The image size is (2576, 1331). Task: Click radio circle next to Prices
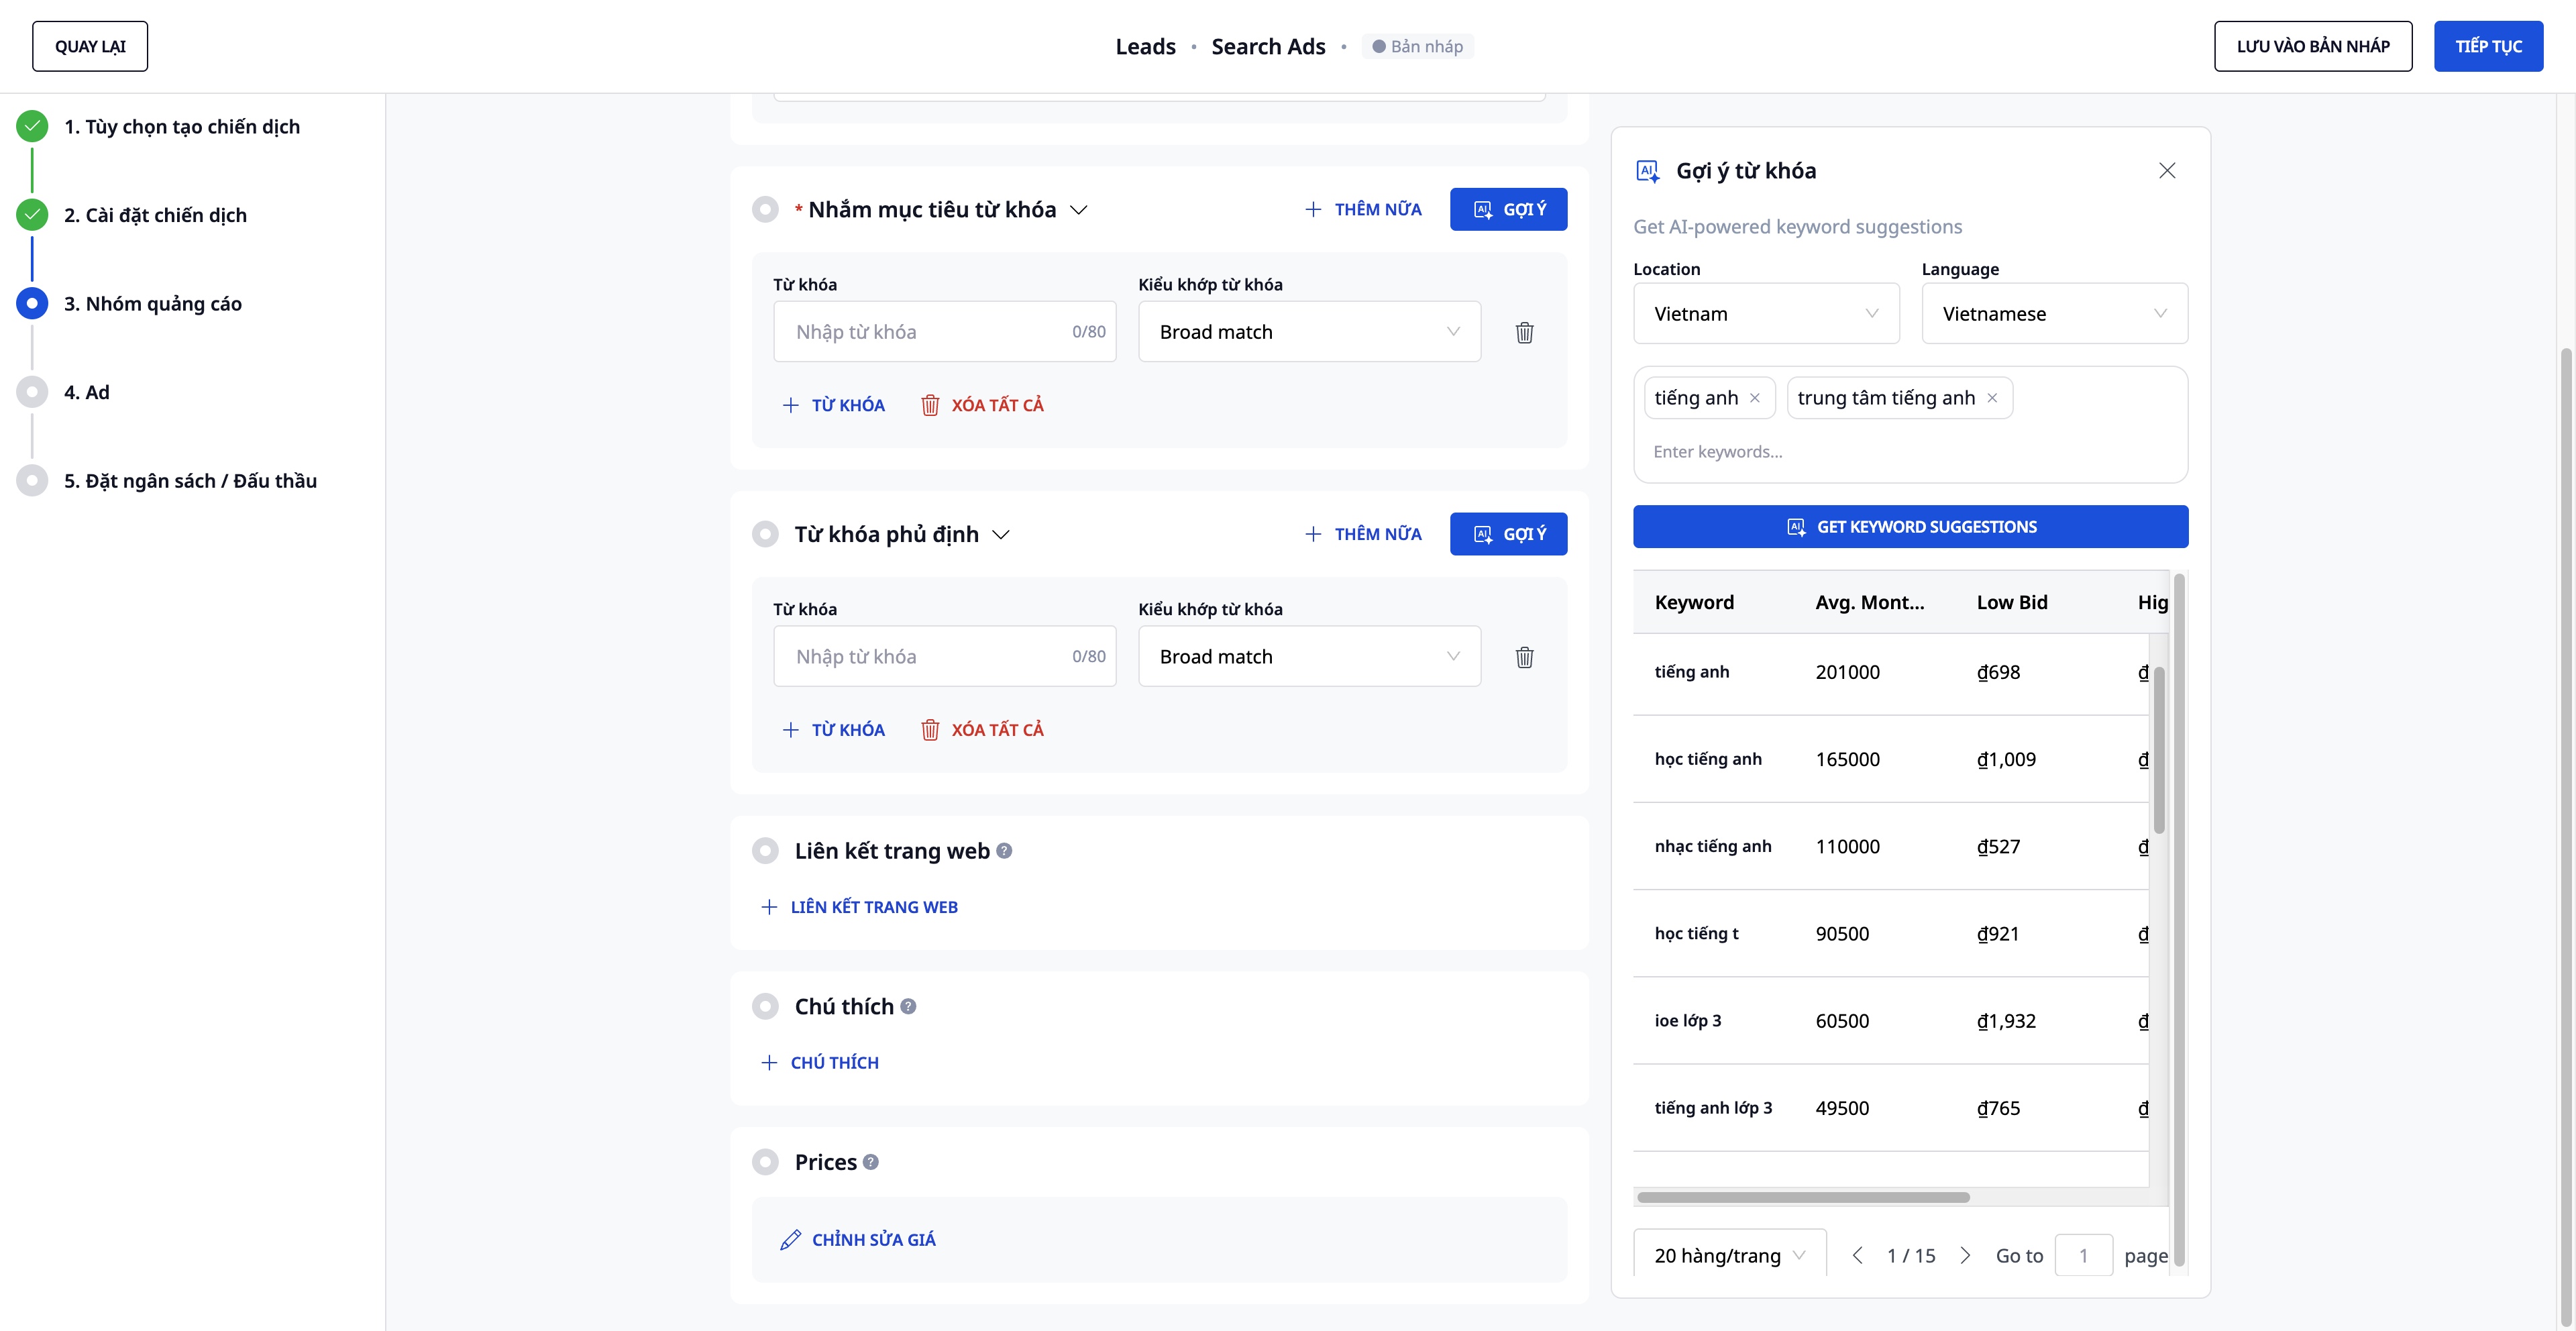tap(765, 1162)
